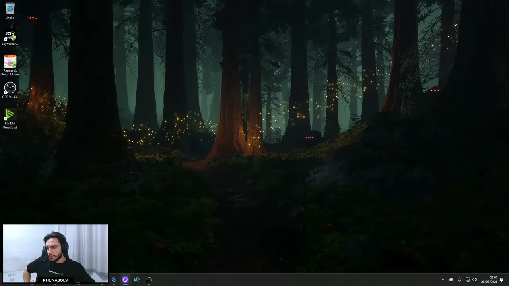The height and width of the screenshot is (286, 509).
Task: Select the Lixeira recycle bin desktop icon
Action: (10, 11)
